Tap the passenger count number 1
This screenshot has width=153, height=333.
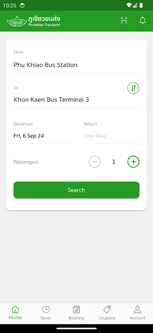pyautogui.click(x=114, y=162)
